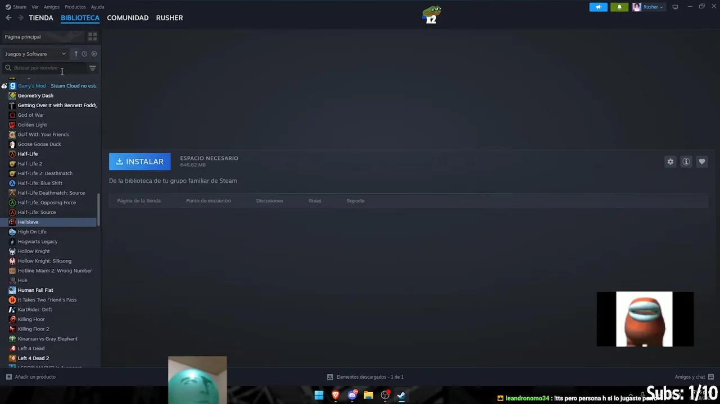Click the favorite heart icon
This screenshot has width=720, height=404.
(x=701, y=162)
